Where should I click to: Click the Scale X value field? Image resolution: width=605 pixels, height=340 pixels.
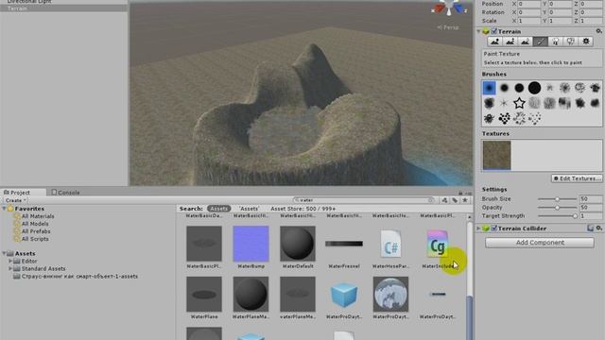coord(529,21)
